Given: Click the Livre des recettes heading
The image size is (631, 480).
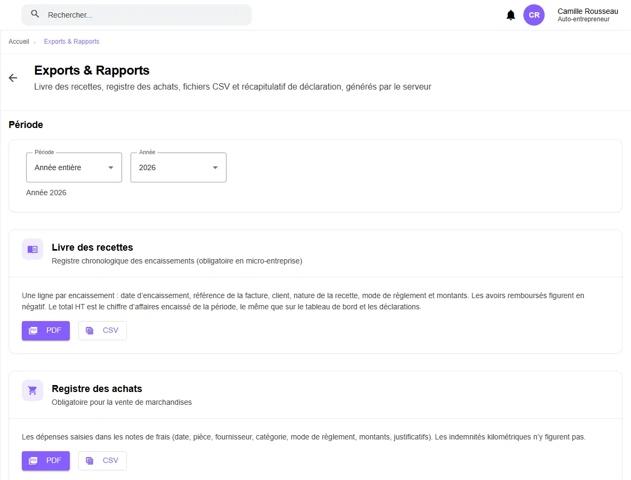Looking at the screenshot, I should (x=92, y=247).
